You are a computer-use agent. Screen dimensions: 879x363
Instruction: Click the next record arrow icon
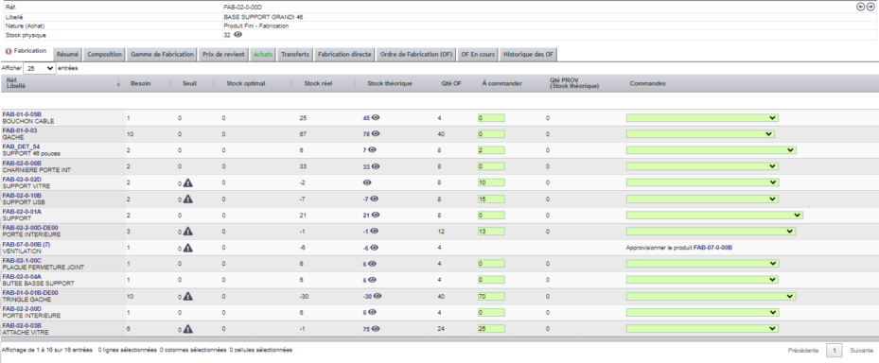click(x=870, y=7)
